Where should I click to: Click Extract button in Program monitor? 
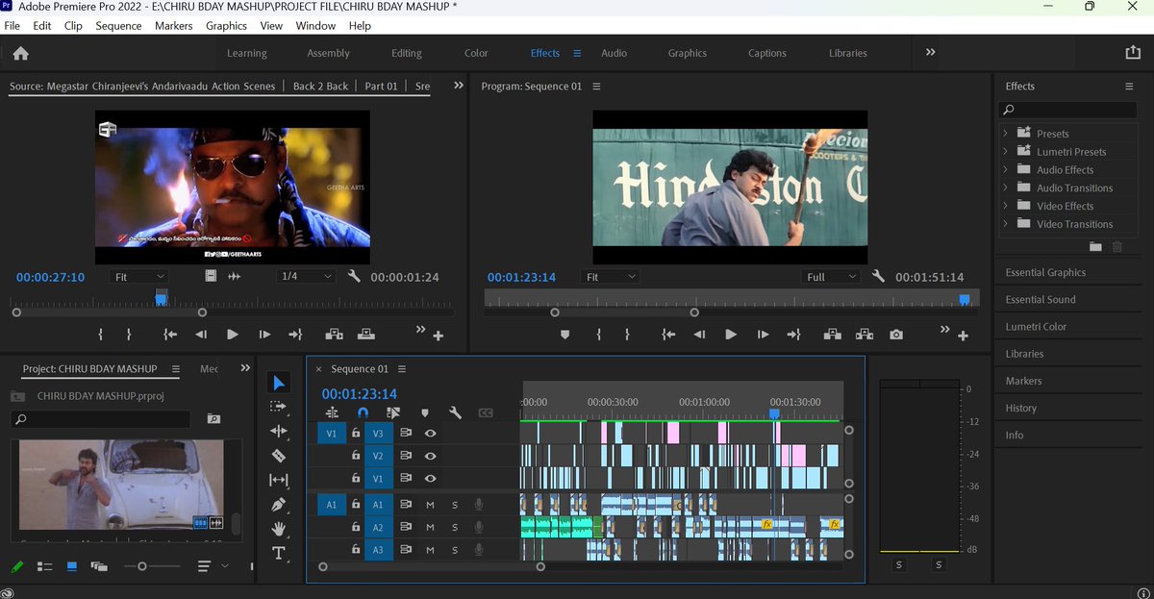click(865, 335)
